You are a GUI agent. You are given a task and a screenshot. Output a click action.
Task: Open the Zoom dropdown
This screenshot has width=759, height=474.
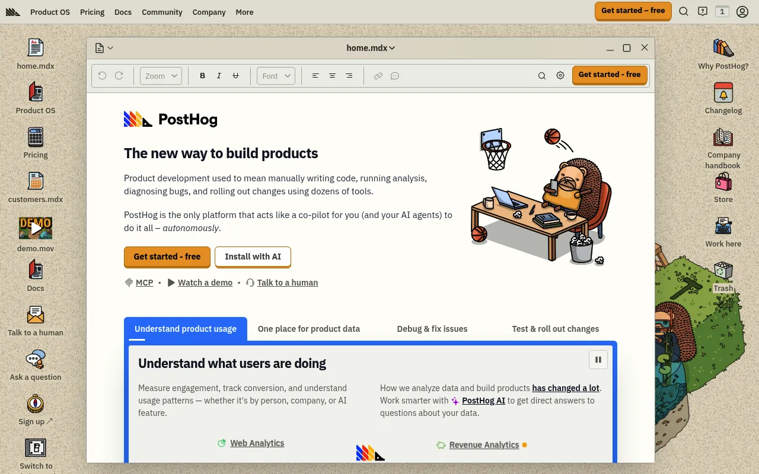161,76
